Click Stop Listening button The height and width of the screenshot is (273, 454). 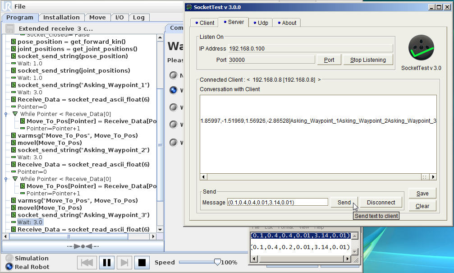point(368,60)
